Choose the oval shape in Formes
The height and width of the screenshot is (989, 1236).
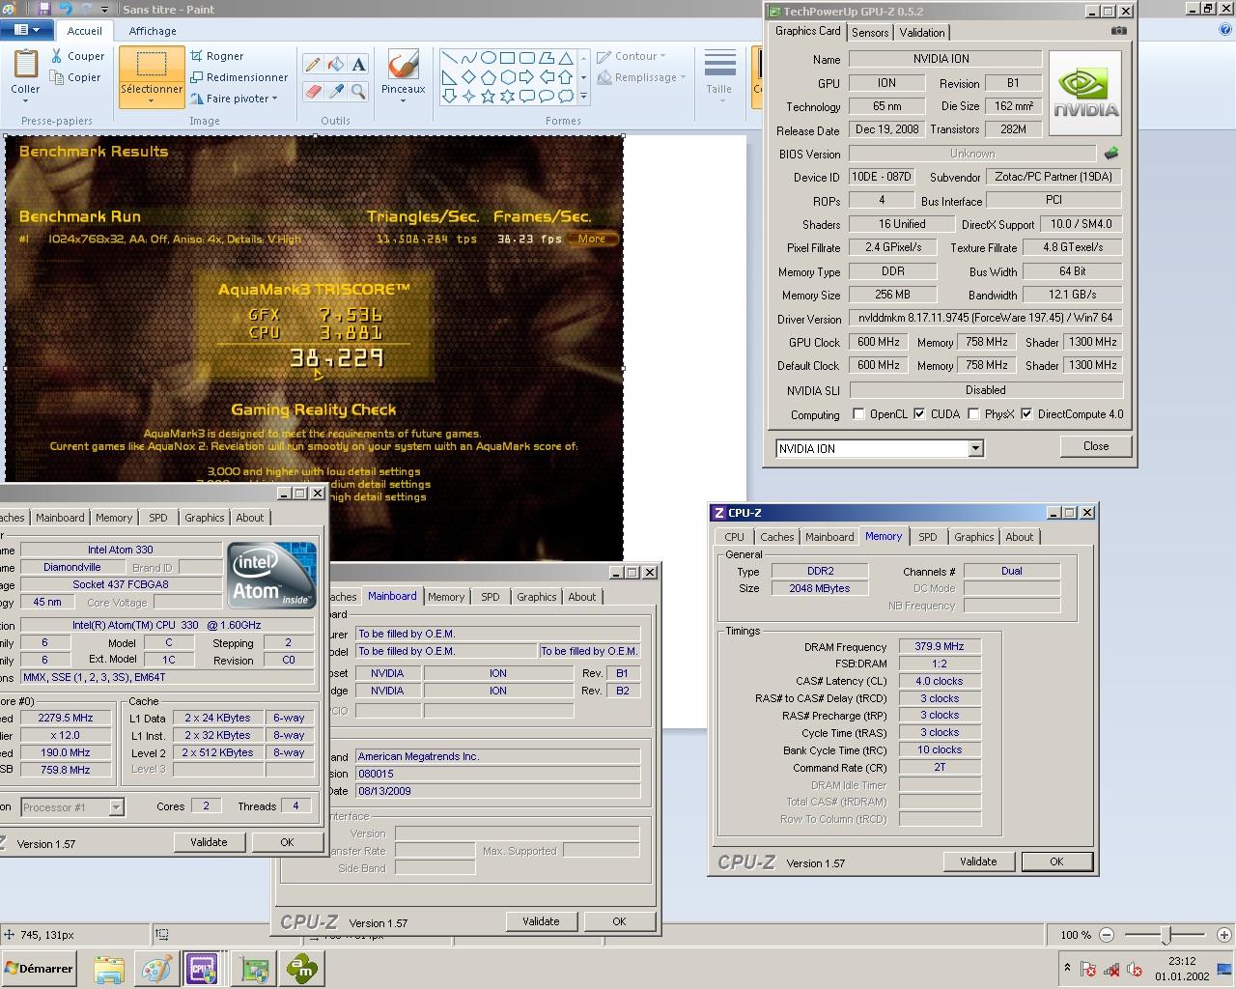488,58
